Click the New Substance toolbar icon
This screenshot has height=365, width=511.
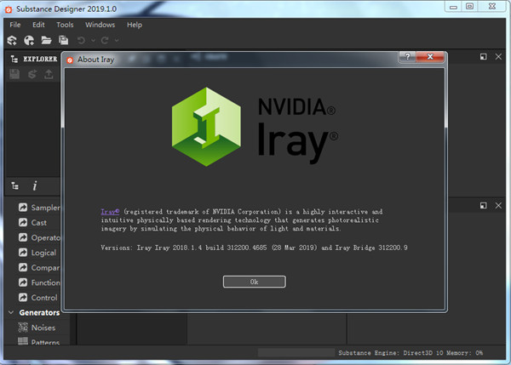point(12,40)
